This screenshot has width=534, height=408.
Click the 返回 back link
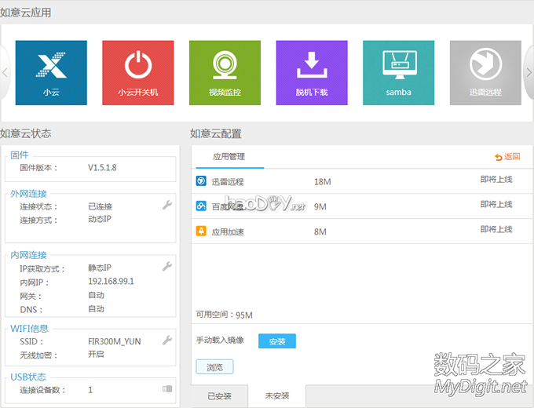point(507,157)
